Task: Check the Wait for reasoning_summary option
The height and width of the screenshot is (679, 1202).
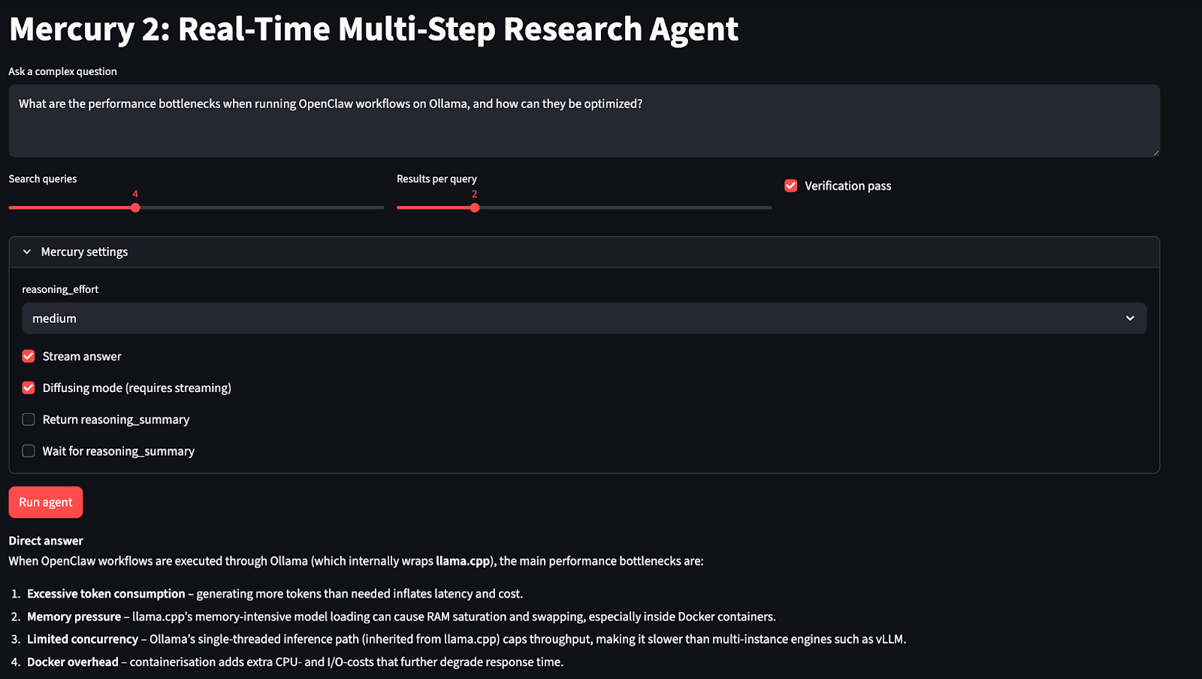Action: pos(29,451)
